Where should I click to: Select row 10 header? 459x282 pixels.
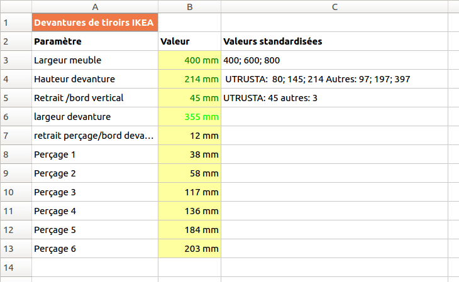click(16, 192)
